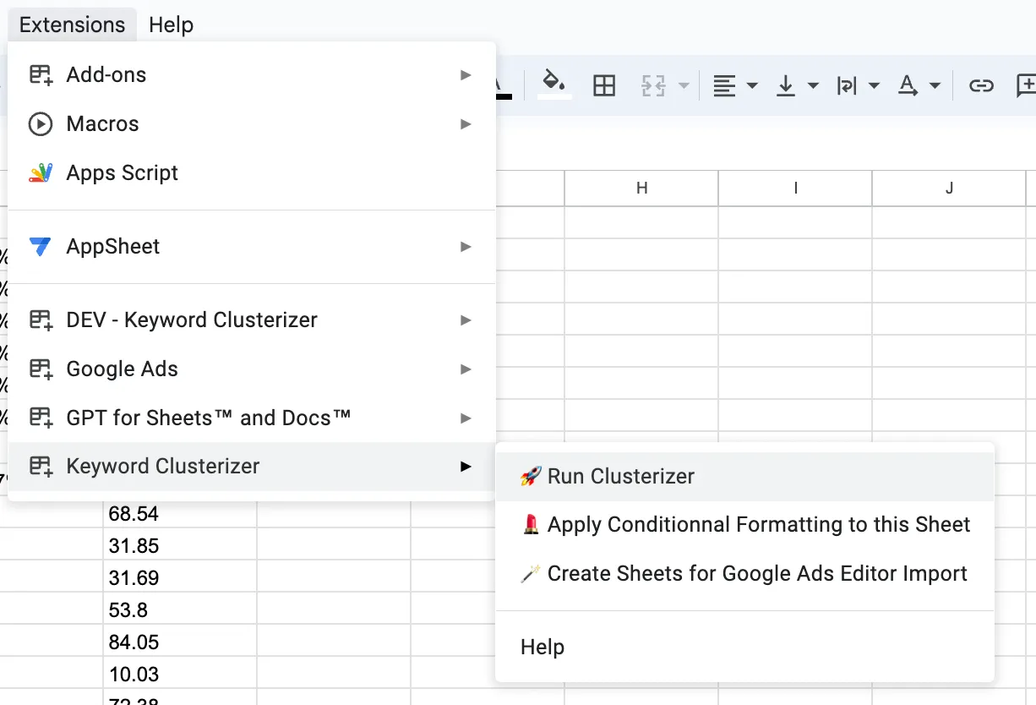Image resolution: width=1036 pixels, height=705 pixels.
Task: Select cell containing 31.69
Action: point(180,578)
